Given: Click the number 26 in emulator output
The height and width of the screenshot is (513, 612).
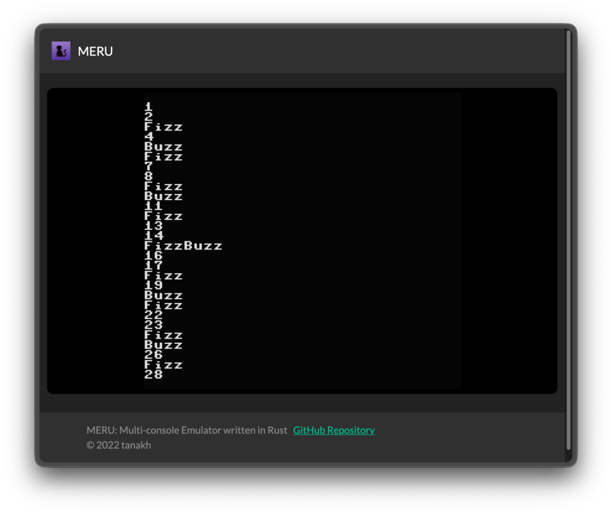Looking at the screenshot, I should click(154, 355).
